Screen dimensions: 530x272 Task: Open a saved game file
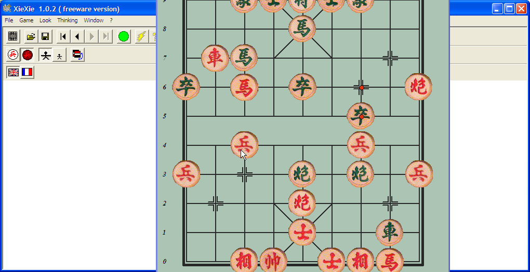tap(31, 36)
